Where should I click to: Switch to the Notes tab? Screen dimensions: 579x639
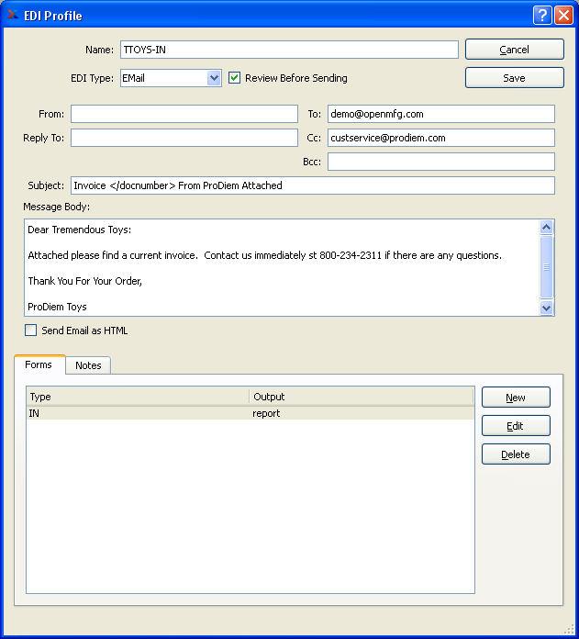[x=88, y=365]
